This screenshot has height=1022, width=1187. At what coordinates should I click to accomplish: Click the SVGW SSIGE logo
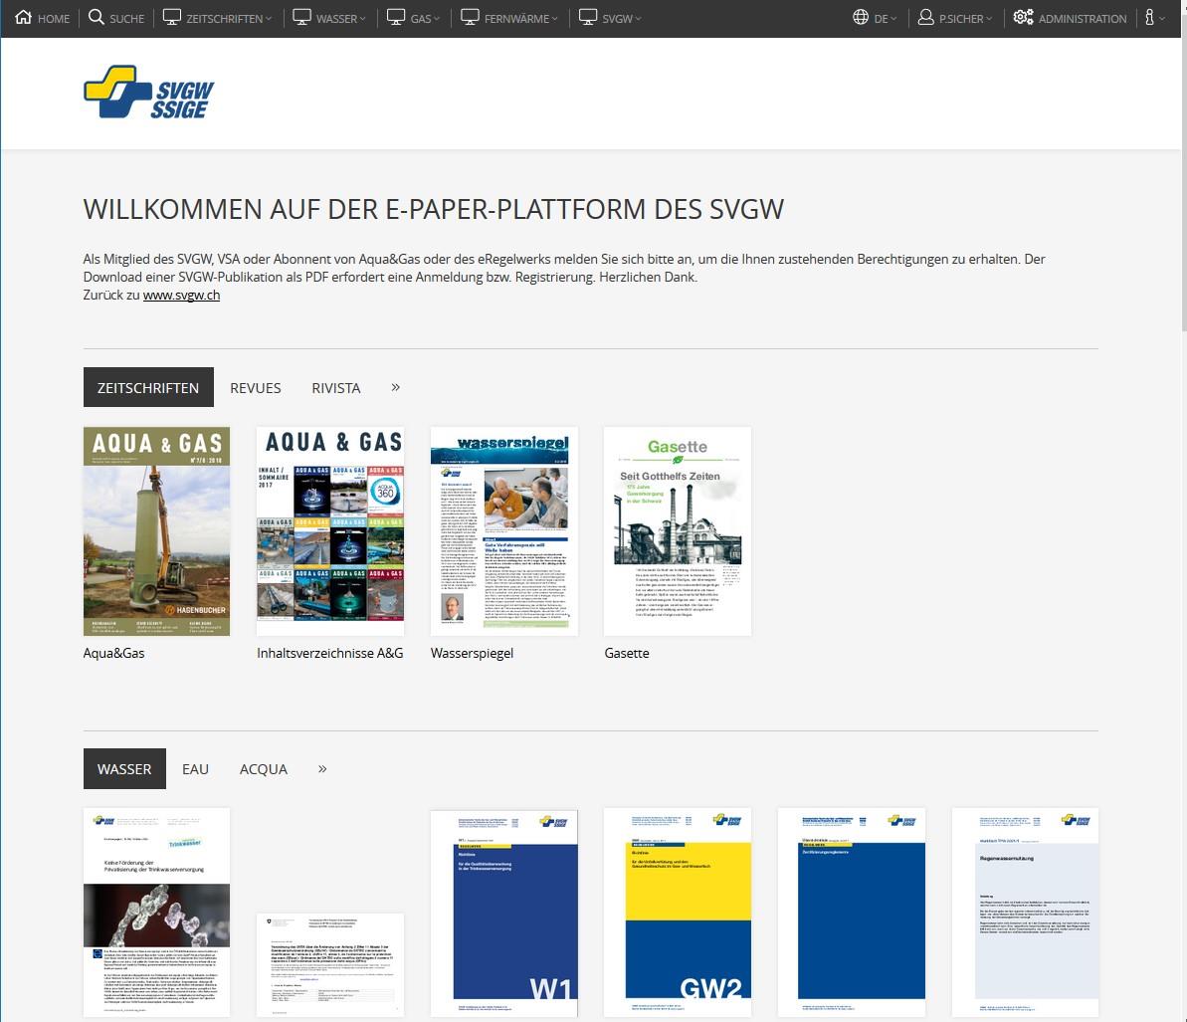click(149, 93)
